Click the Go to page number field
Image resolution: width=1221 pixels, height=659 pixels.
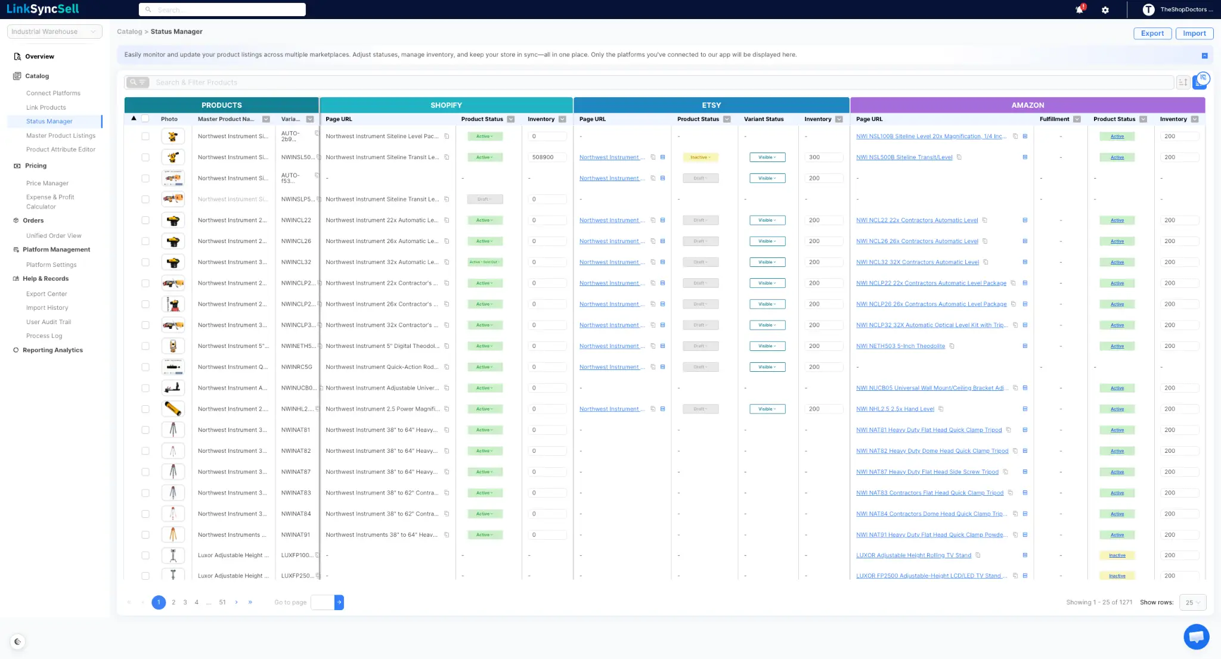(323, 602)
